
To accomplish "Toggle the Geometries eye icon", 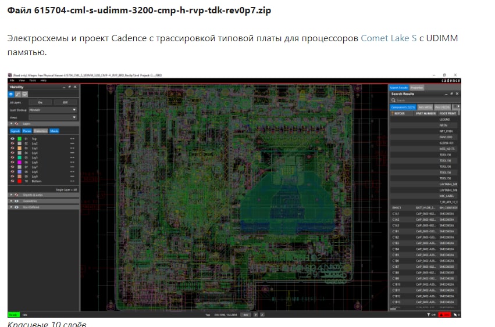I will click(16, 201).
